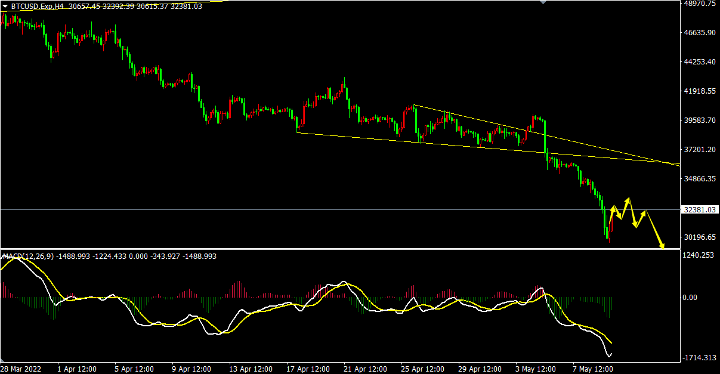Click the gray chart shift triangle marker
Viewport: 720px width, 374px height.
click(x=543, y=2)
